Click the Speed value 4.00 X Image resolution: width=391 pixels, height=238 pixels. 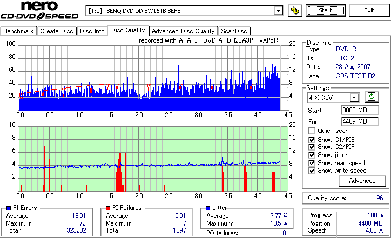click(374, 230)
